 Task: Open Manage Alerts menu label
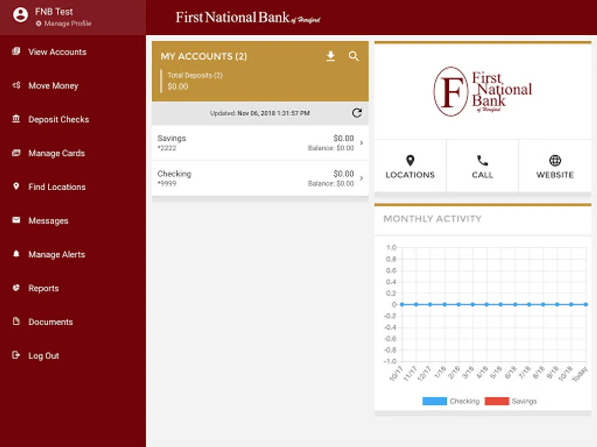(x=57, y=254)
